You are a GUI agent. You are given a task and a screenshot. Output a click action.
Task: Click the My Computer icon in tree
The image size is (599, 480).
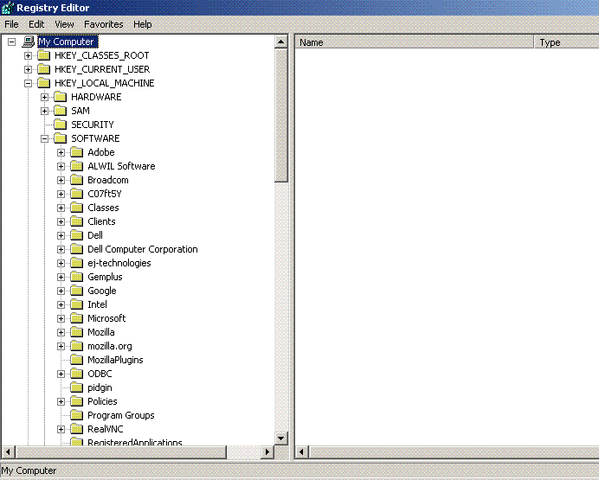point(29,42)
